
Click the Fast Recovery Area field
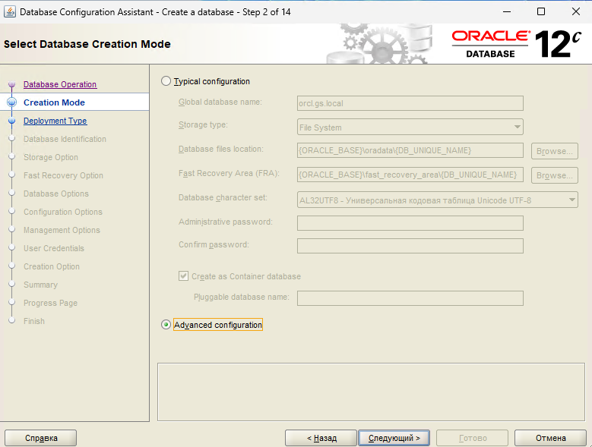[x=410, y=175]
